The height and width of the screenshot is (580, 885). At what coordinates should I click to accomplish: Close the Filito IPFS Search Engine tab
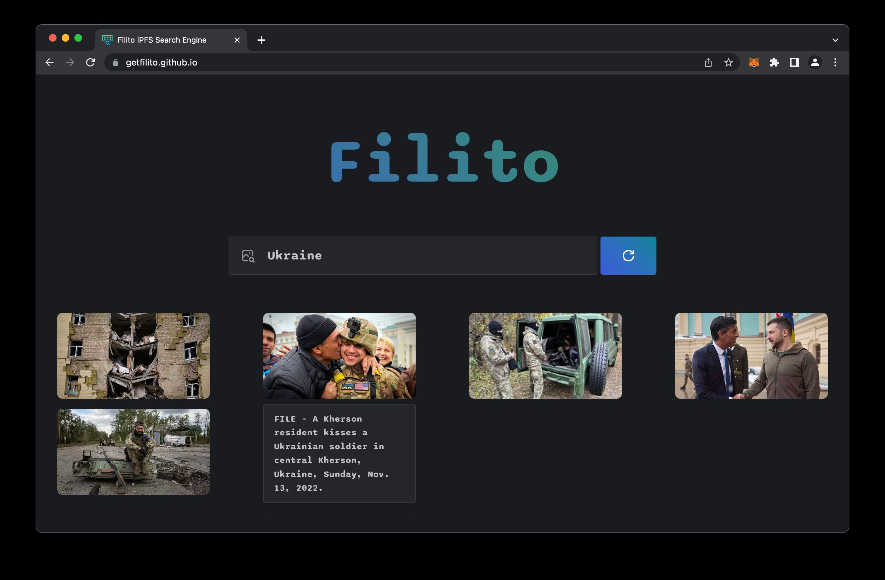click(x=237, y=40)
